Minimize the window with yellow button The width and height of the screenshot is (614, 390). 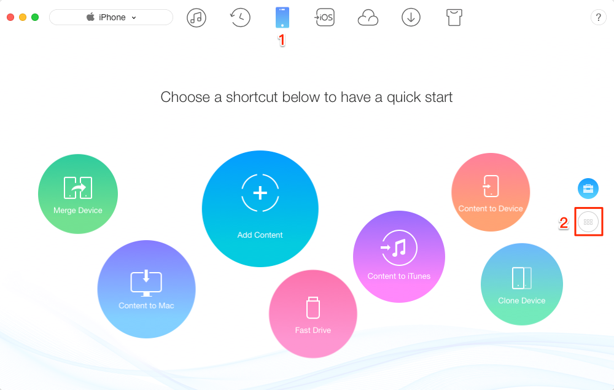(x=23, y=17)
